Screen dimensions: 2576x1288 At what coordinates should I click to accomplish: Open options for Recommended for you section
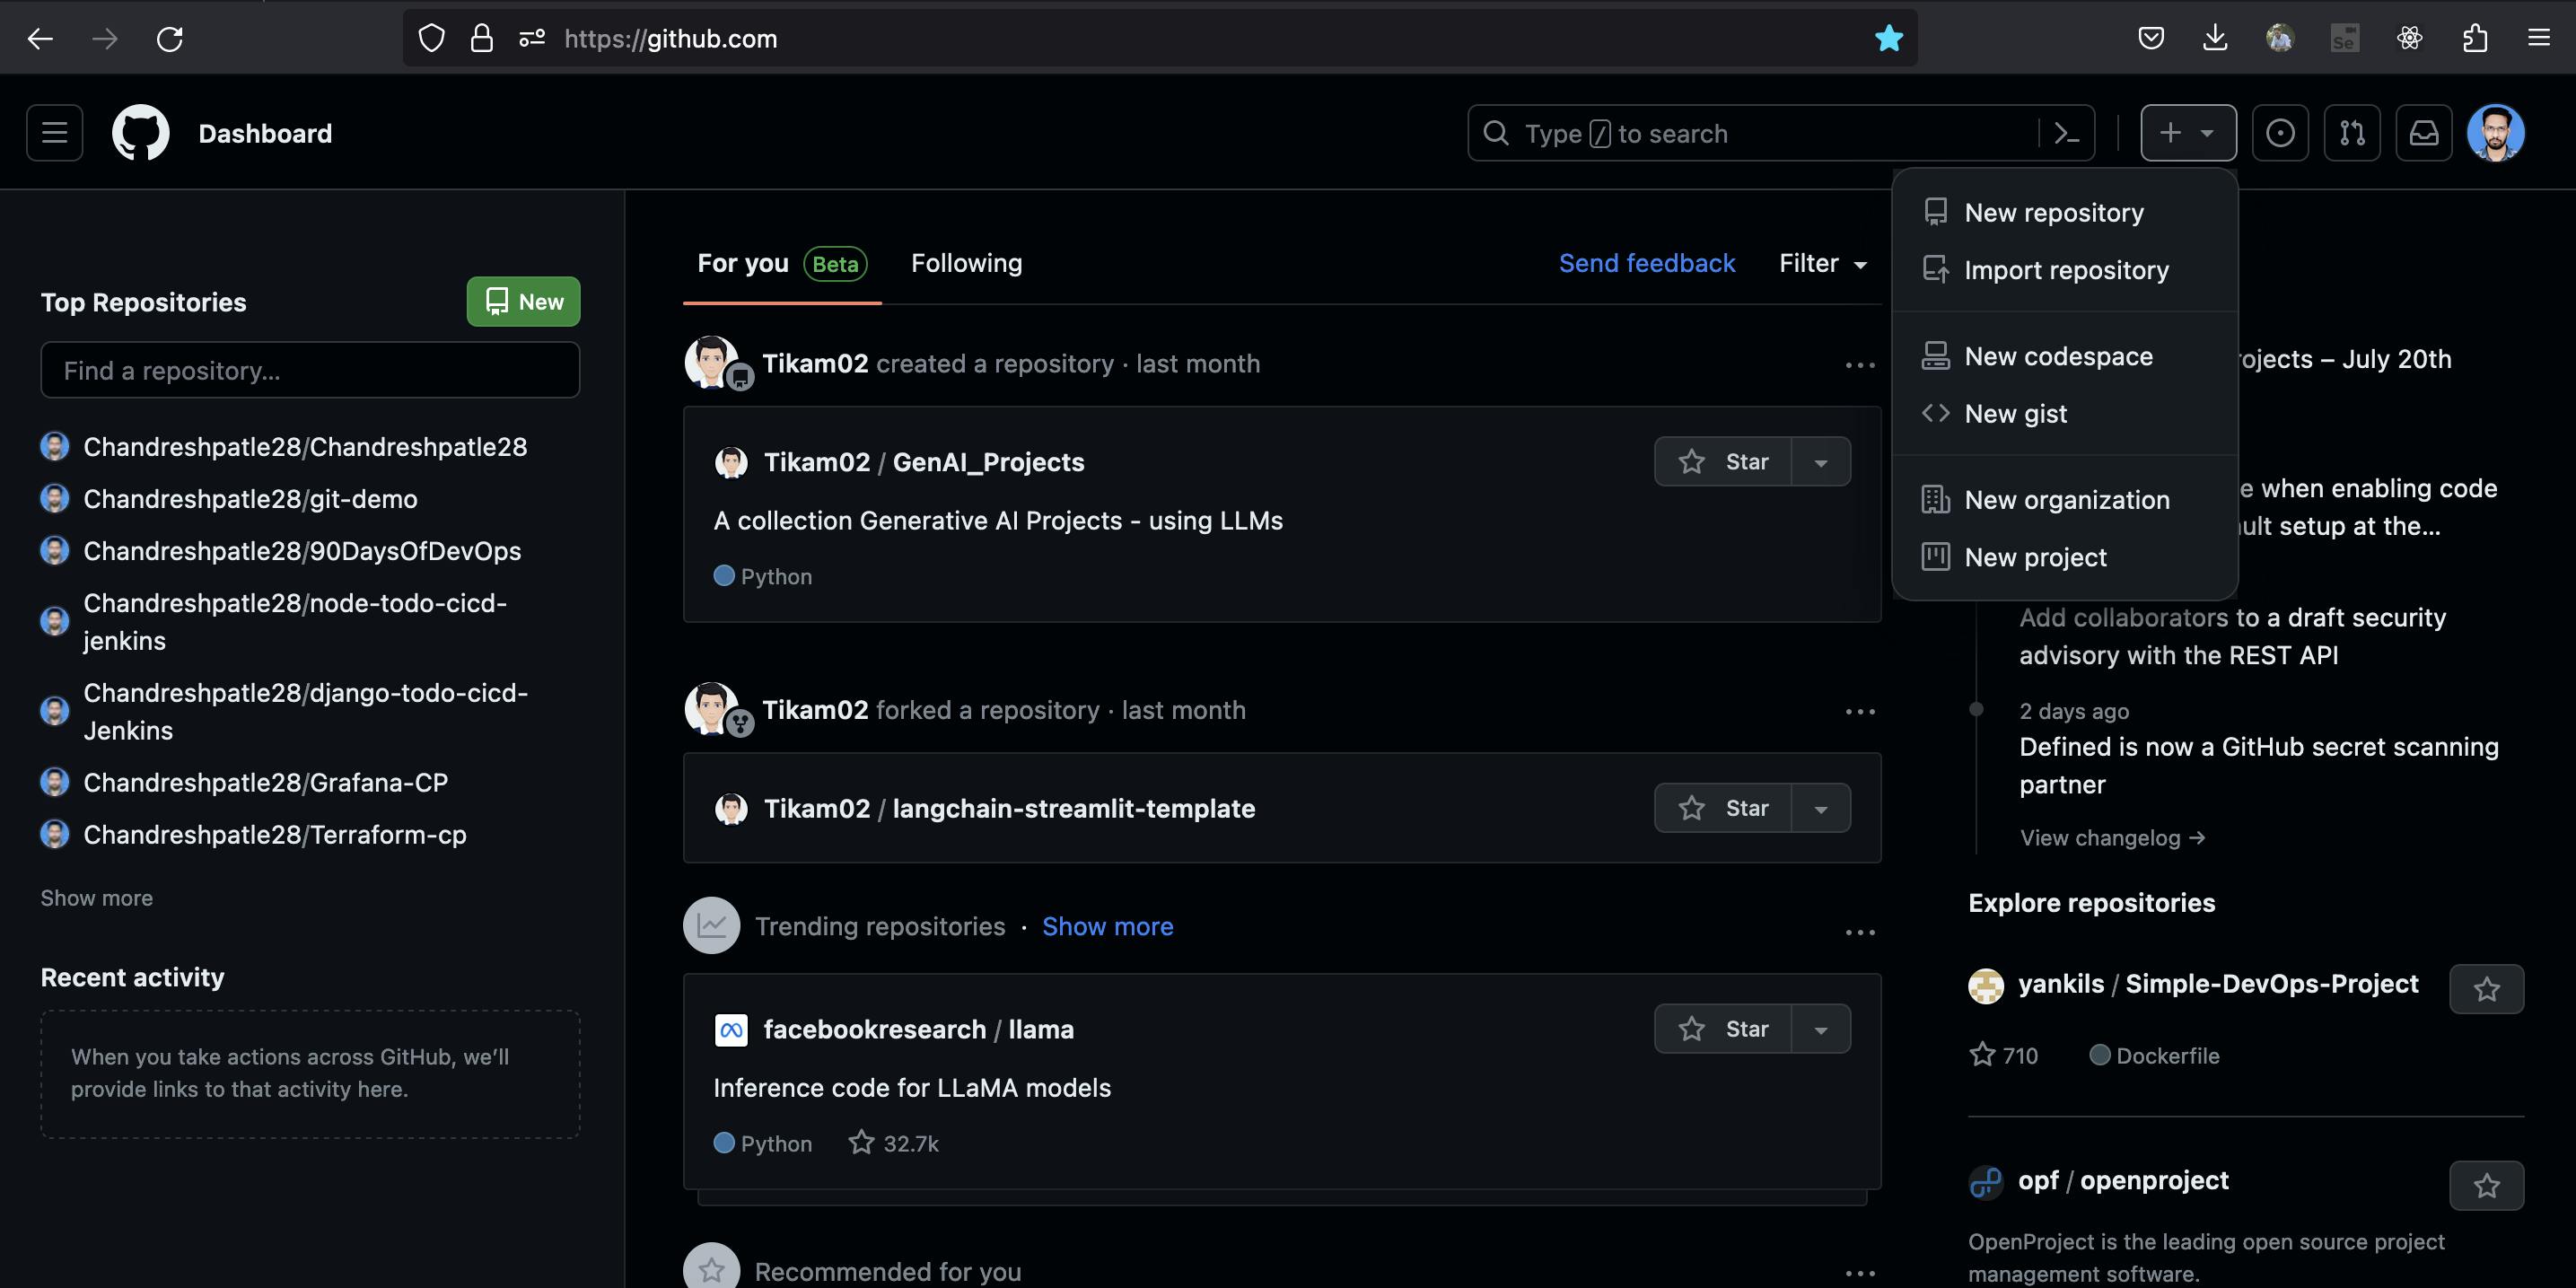click(x=1860, y=1273)
